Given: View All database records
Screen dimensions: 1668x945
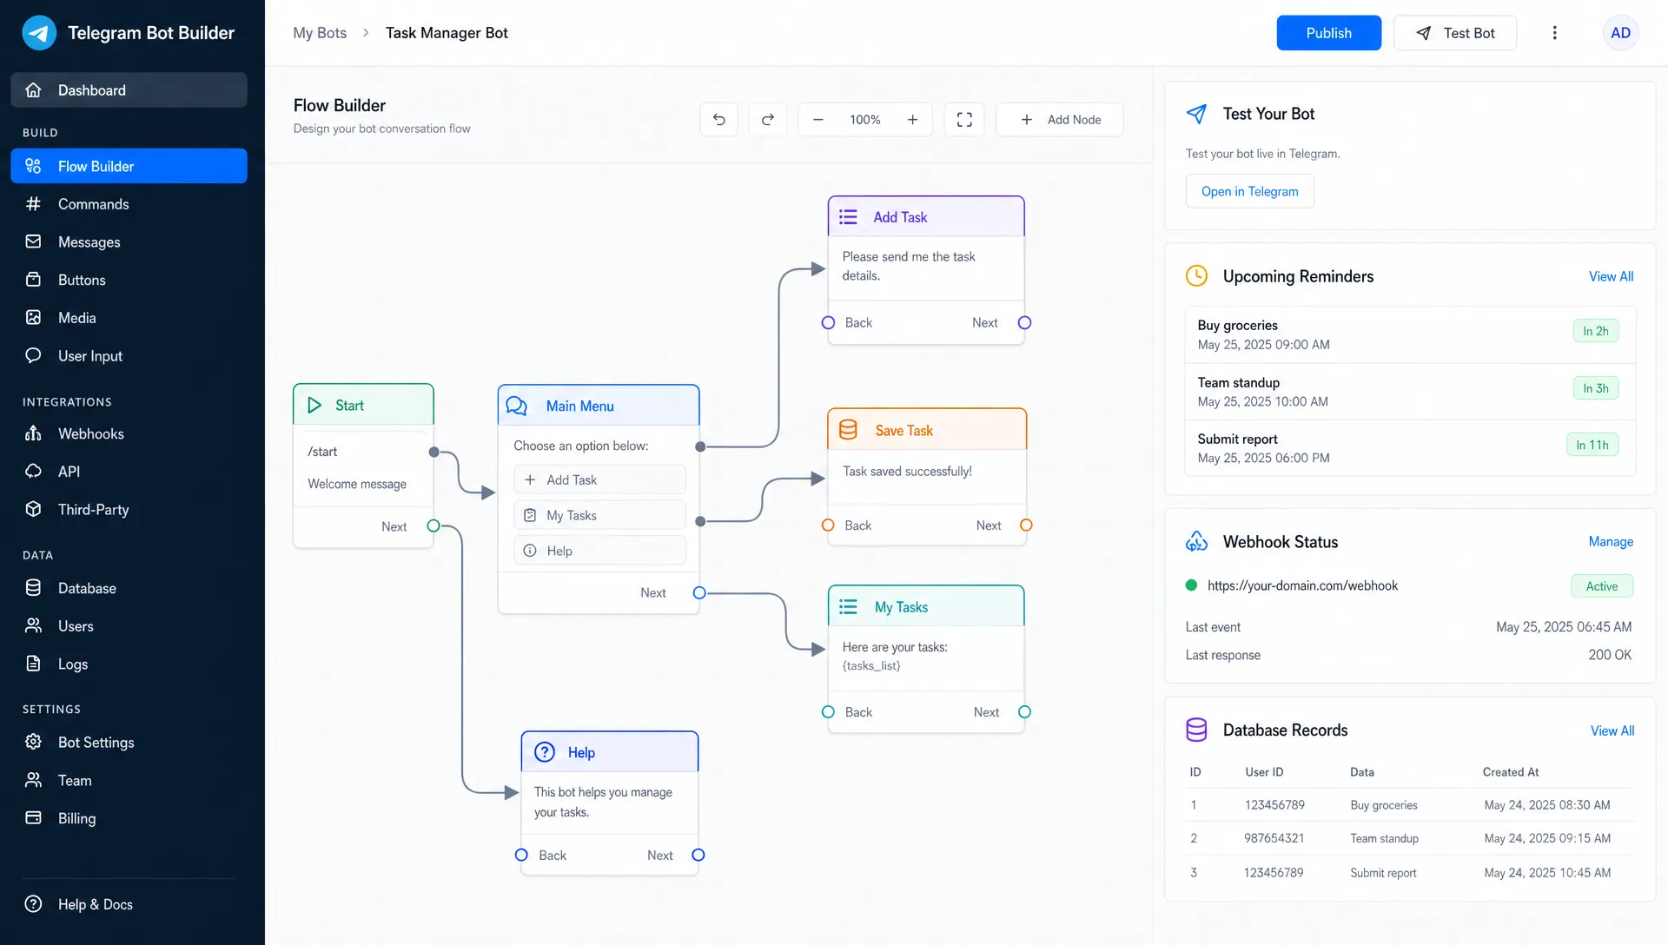Looking at the screenshot, I should coord(1612,730).
